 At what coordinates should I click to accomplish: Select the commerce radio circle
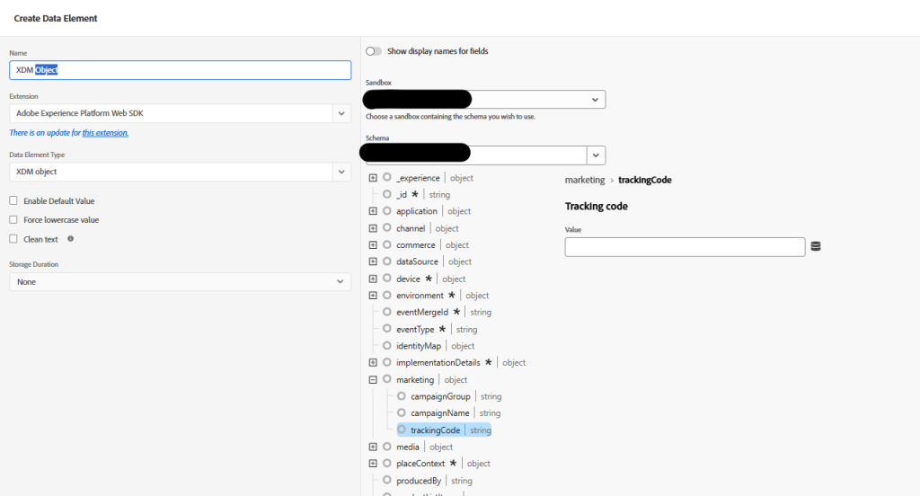point(386,244)
